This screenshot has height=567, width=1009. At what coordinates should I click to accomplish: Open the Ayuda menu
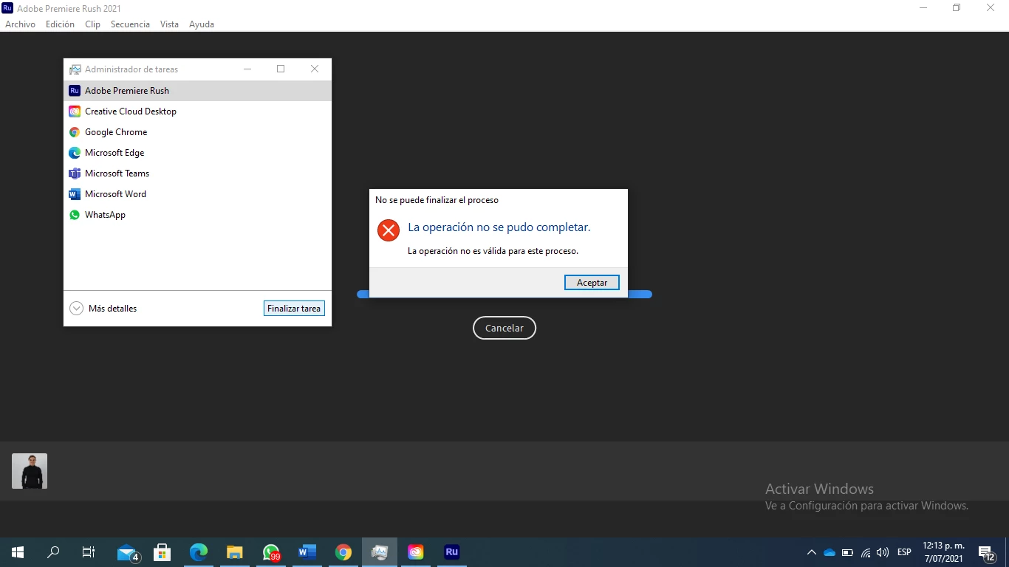(x=202, y=24)
